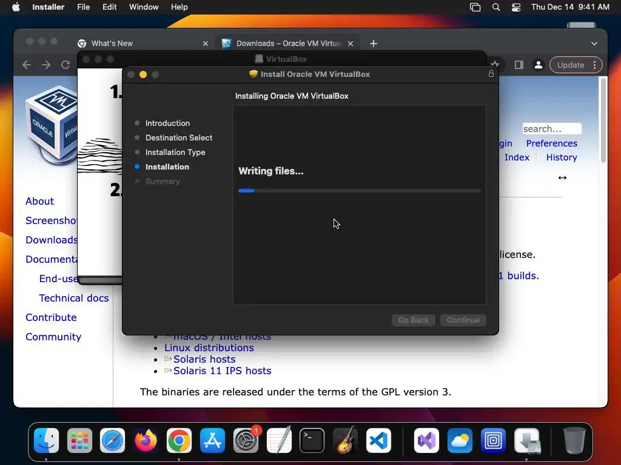The width and height of the screenshot is (621, 465).
Task: Click Stage Manager icon in menu bar
Action: [475, 7]
